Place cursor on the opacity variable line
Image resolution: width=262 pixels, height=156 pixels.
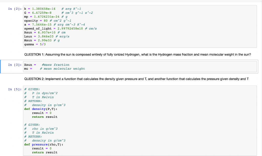(38, 20)
